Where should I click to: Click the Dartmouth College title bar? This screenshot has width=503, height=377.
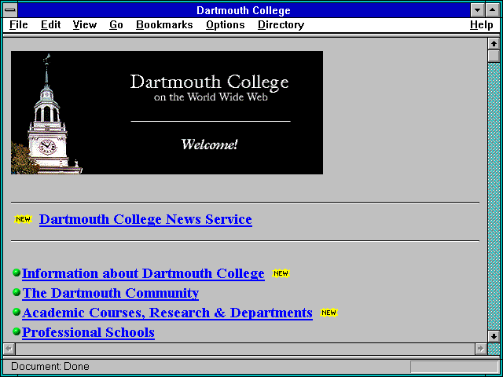tap(244, 10)
